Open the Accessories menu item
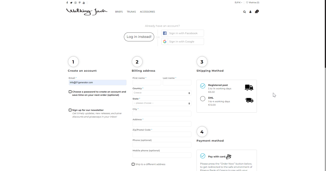This screenshot has width=326, height=171. click(147, 12)
